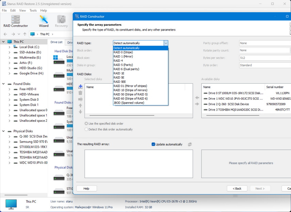This screenshot has width=291, height=212.
Task: Select Multimedia (E:) in the tree
Action: click(30, 58)
